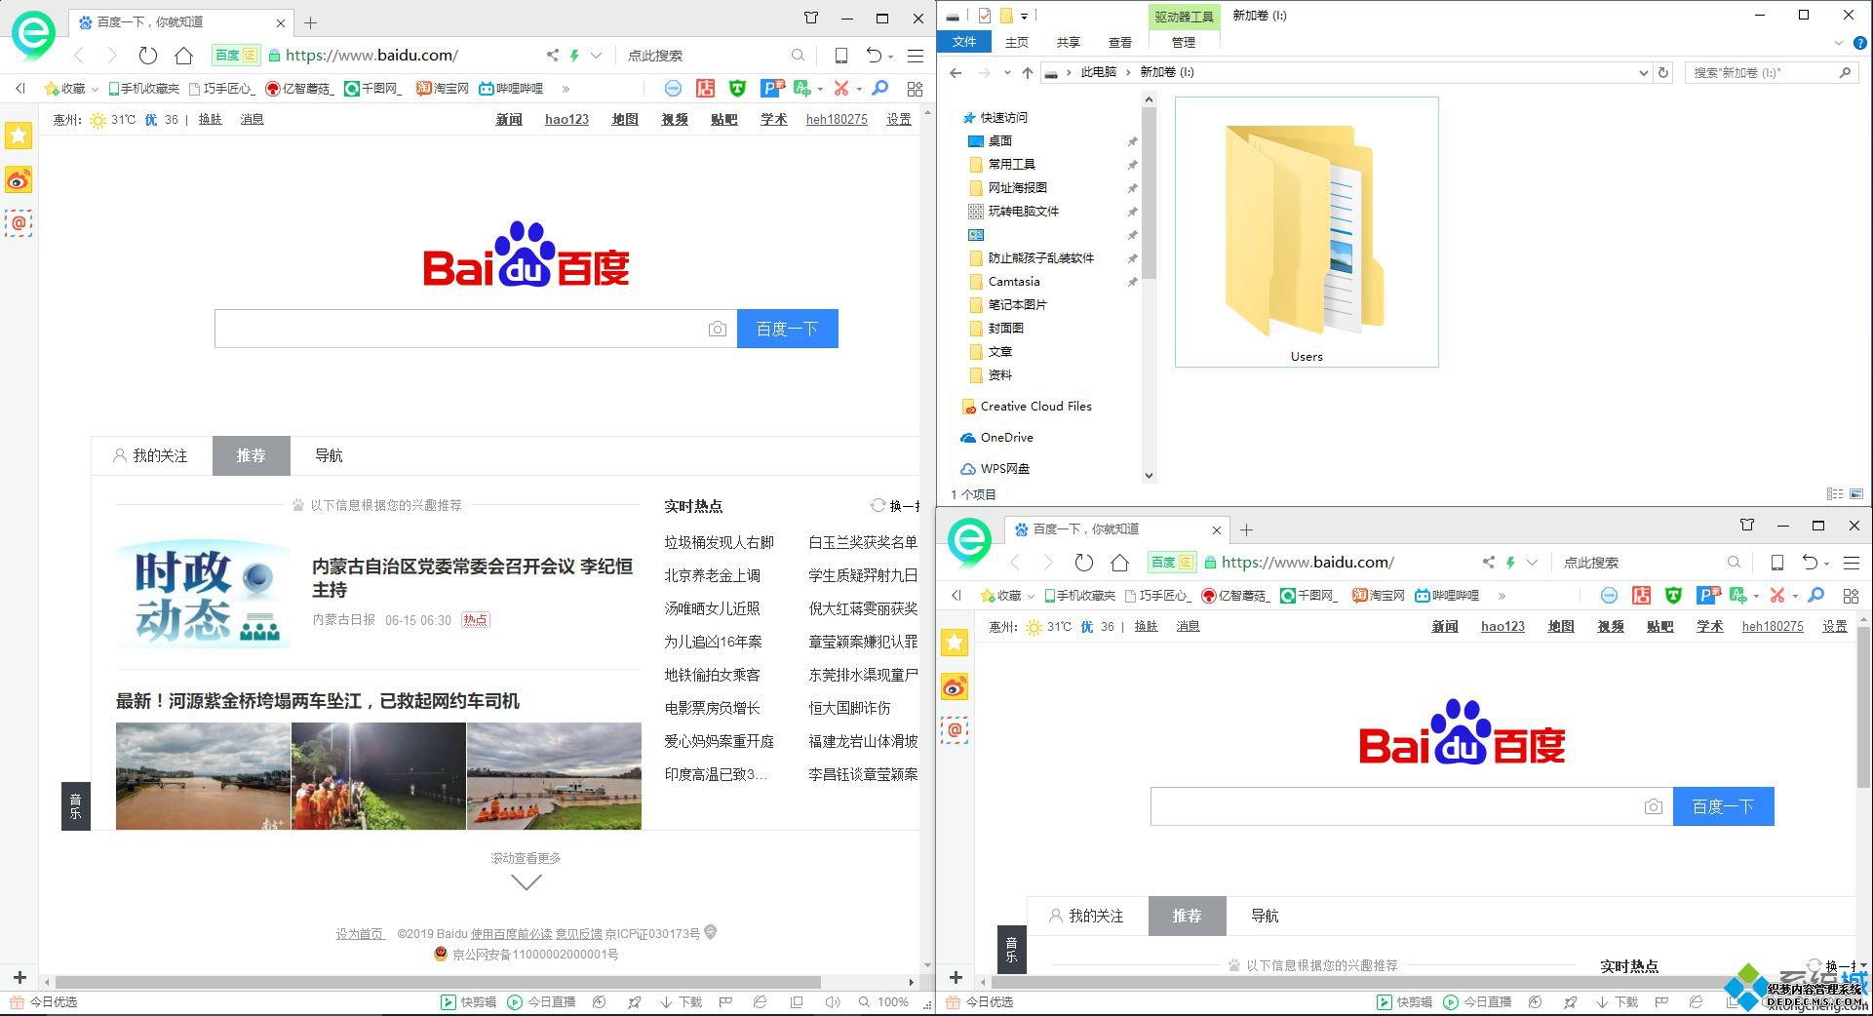Switch to 我的关注 tab in left Baidu page
1873x1016 pixels.
150,455
